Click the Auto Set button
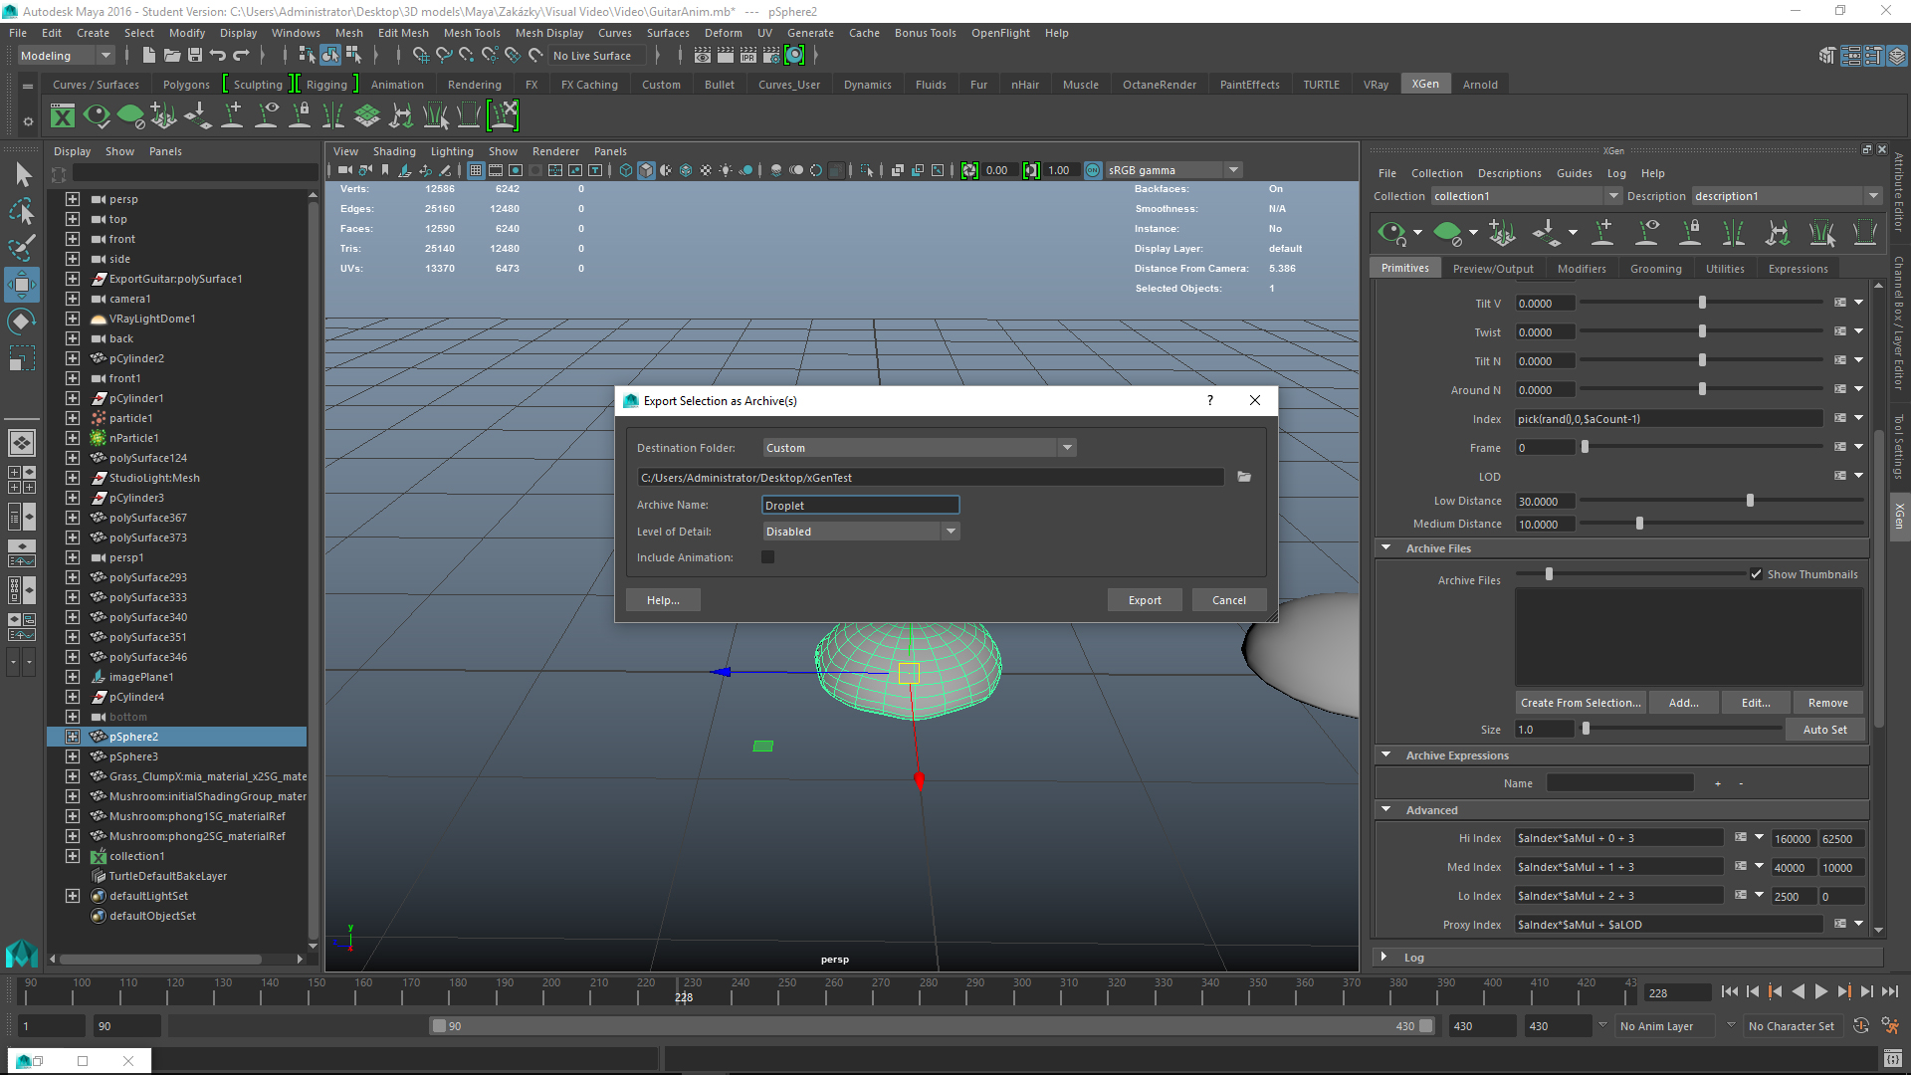Viewport: 1911px width, 1075px height. [1824, 730]
